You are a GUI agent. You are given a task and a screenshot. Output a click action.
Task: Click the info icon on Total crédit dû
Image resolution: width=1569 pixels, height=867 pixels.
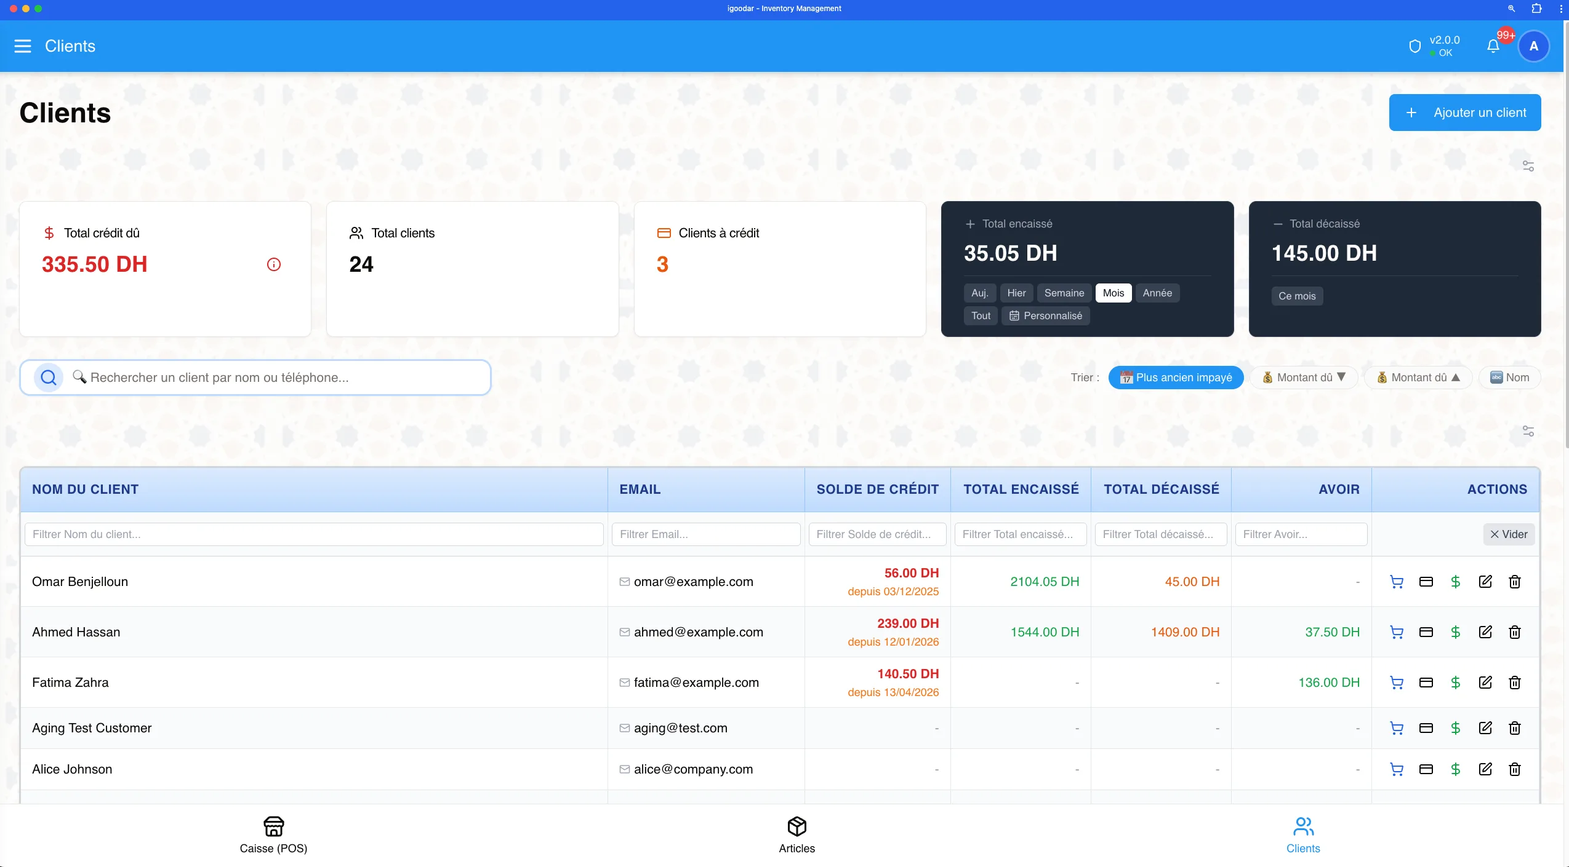tap(274, 264)
